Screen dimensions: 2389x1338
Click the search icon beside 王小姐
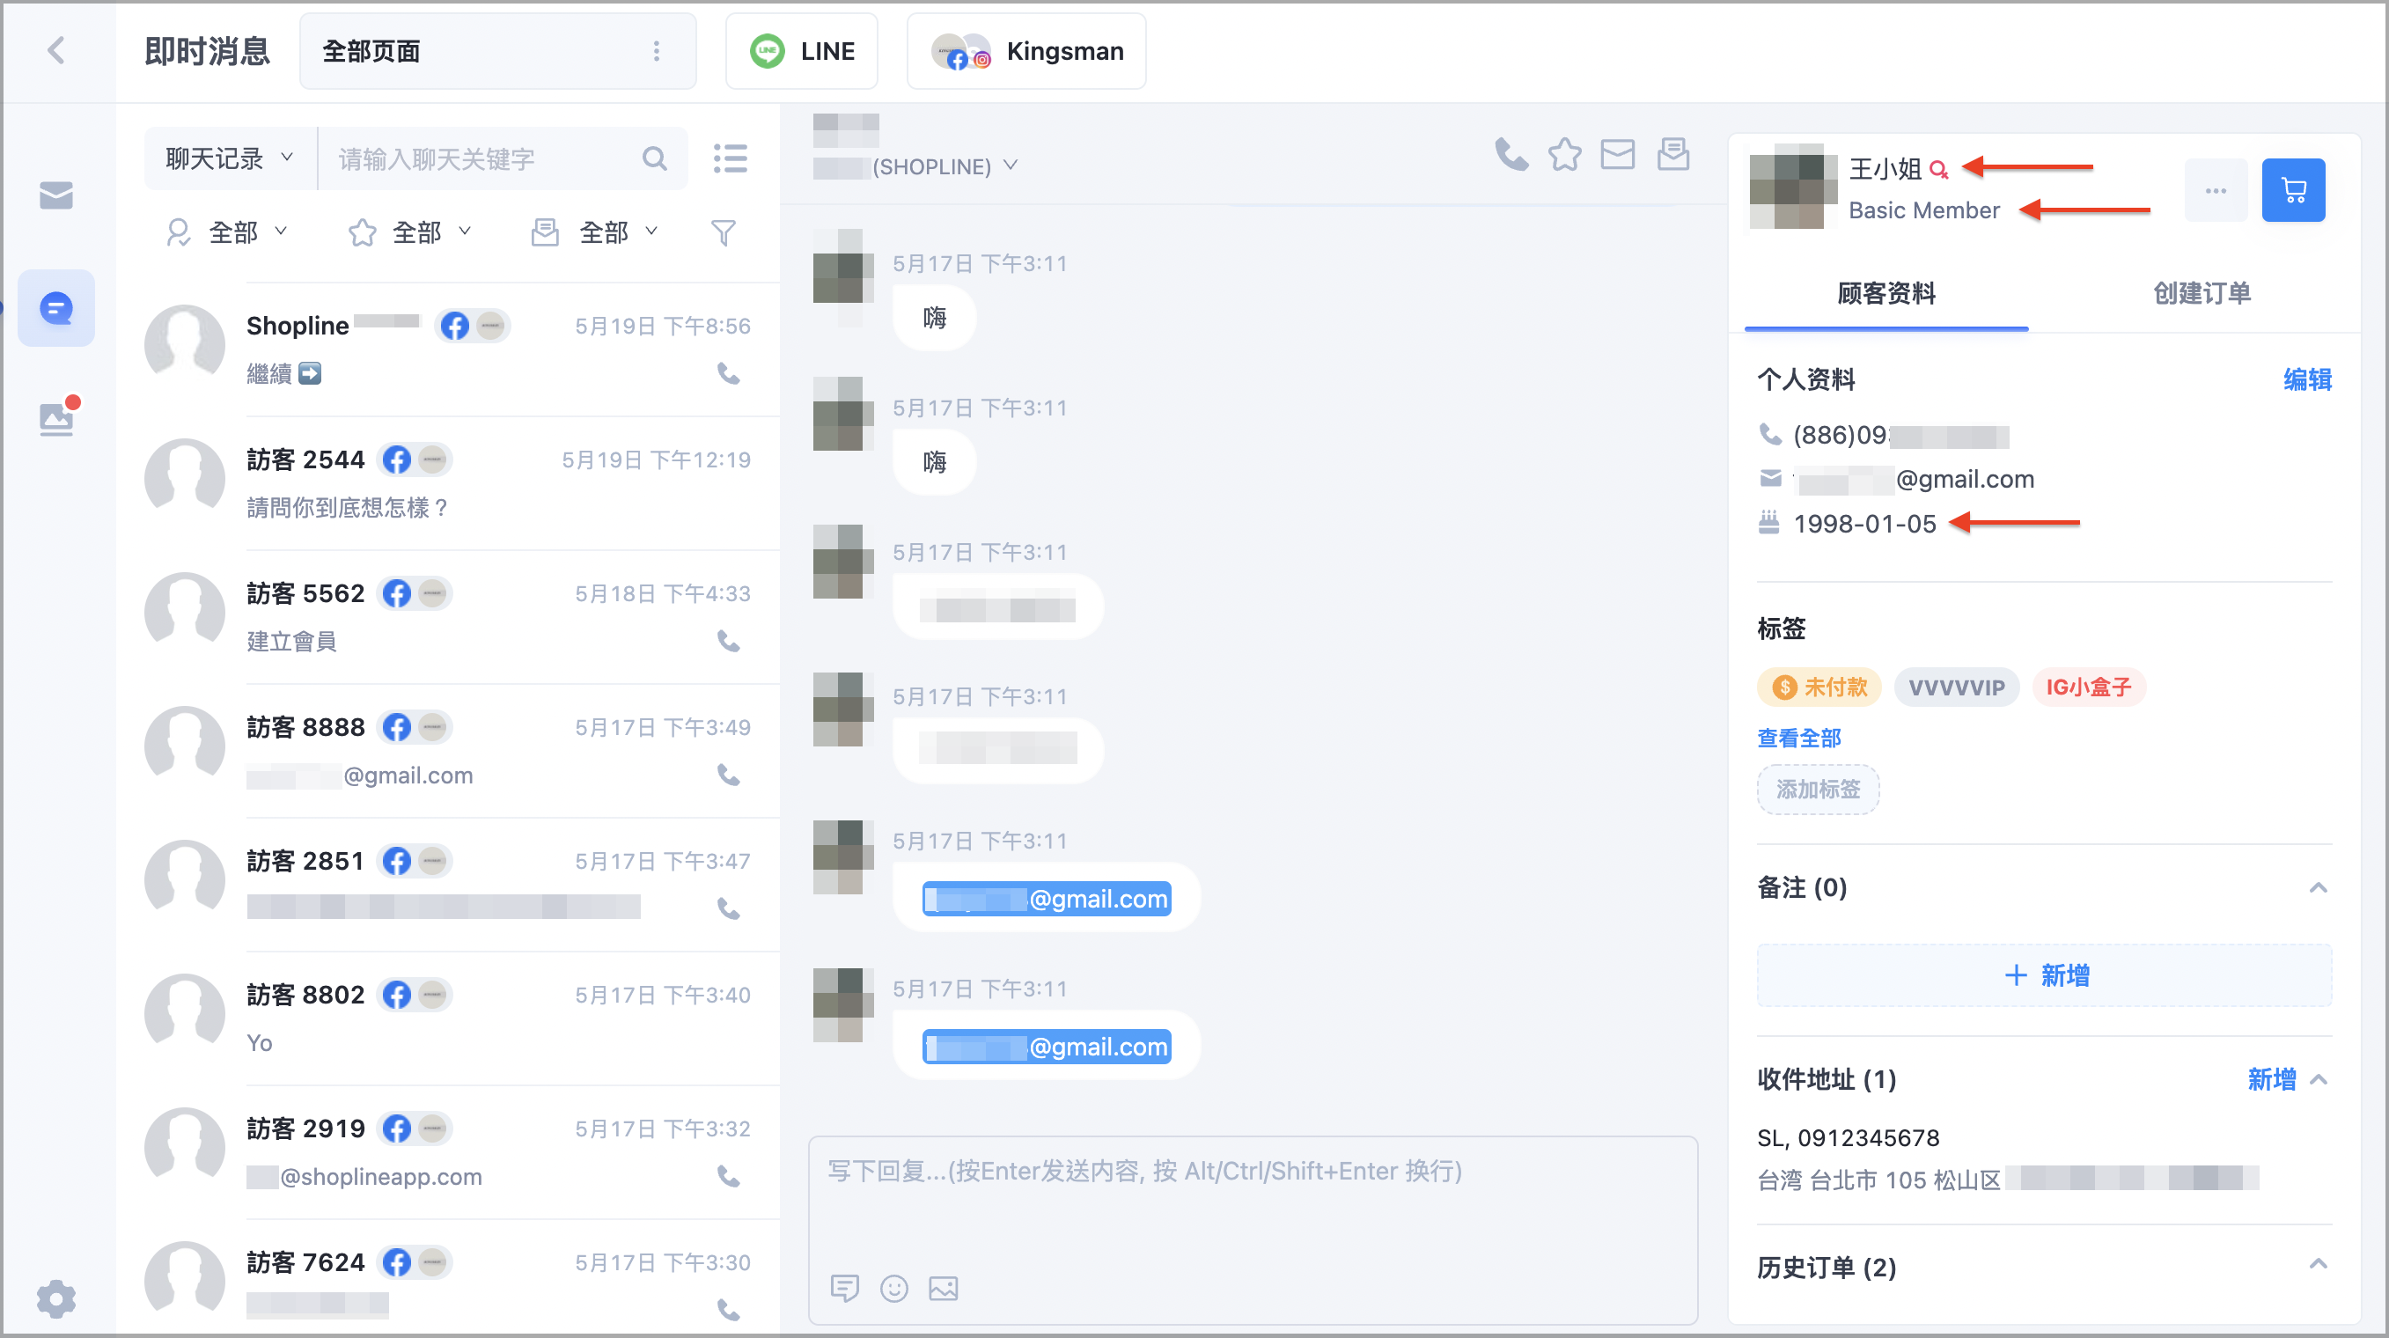pyautogui.click(x=1938, y=170)
